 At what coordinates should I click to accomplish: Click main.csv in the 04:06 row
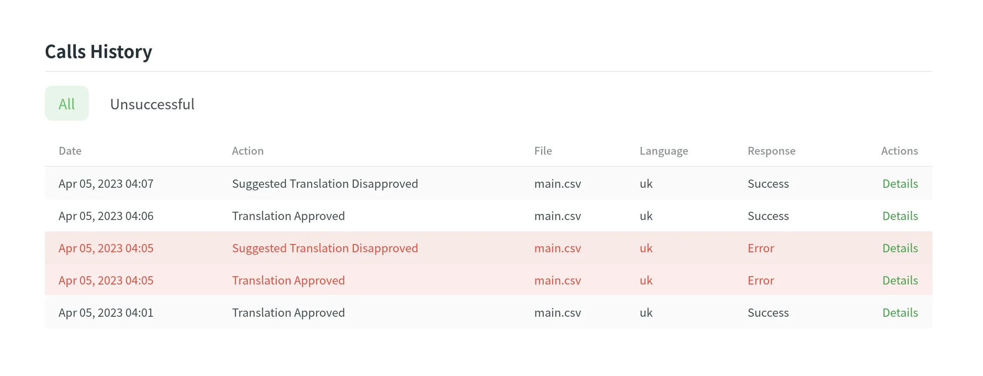pyautogui.click(x=557, y=216)
